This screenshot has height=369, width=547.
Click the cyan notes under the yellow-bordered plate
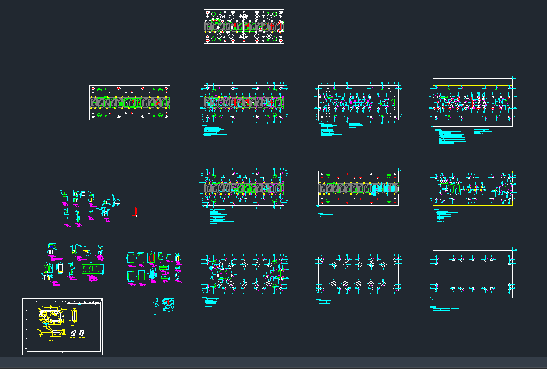446,216
